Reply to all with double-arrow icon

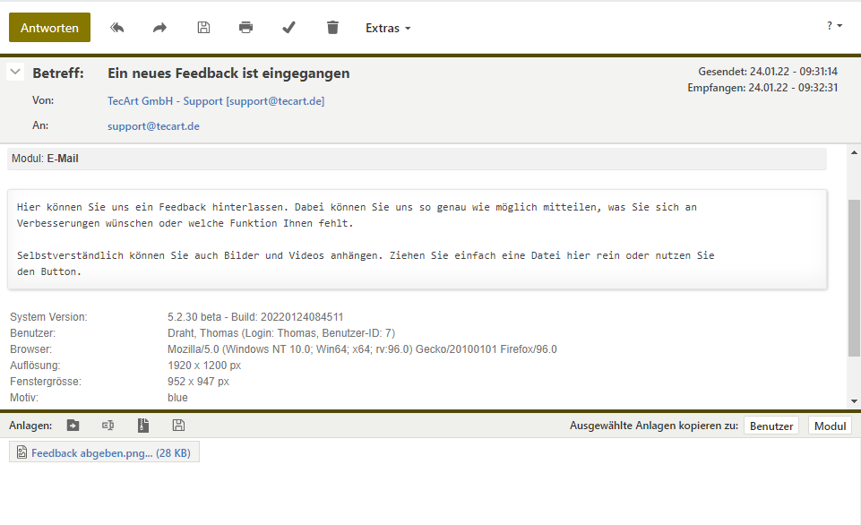(x=116, y=28)
